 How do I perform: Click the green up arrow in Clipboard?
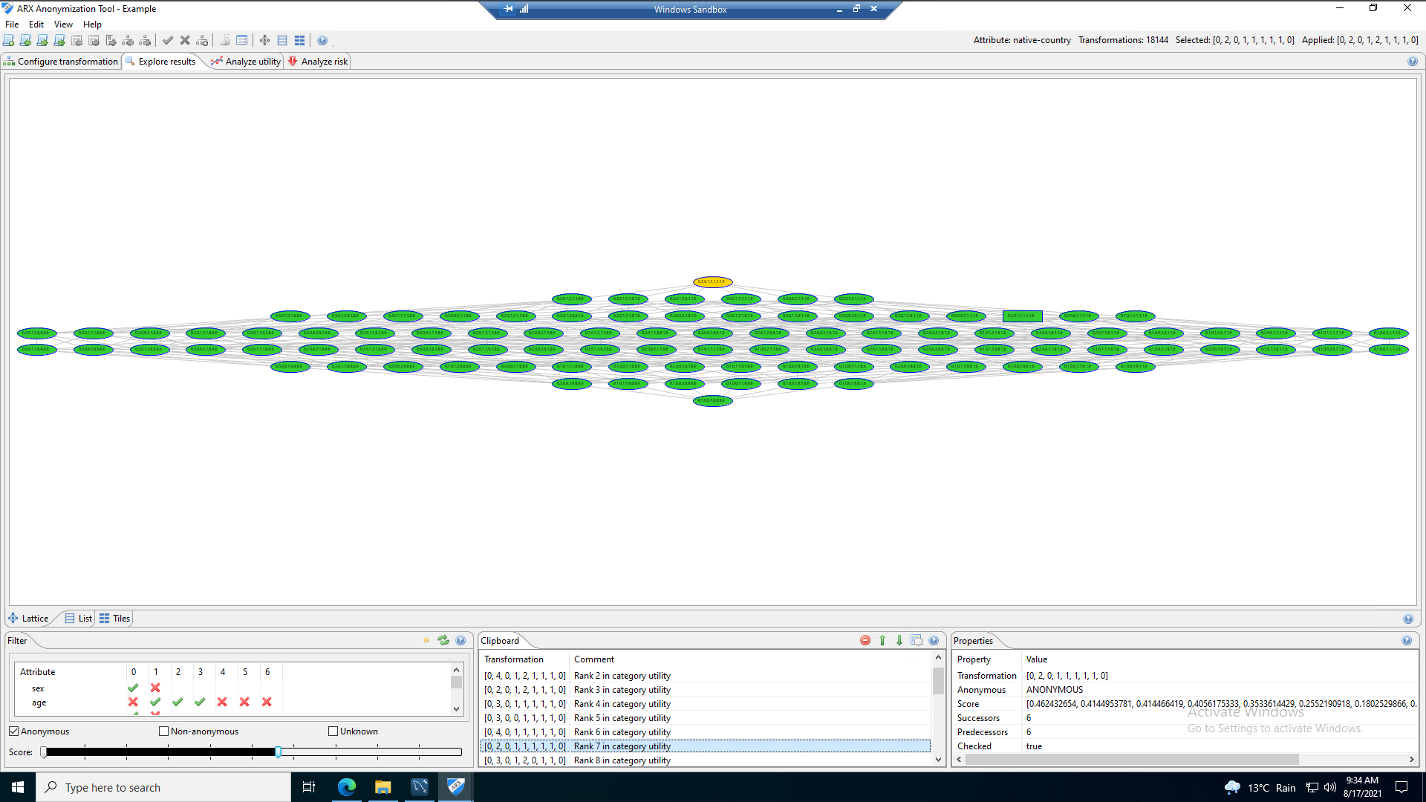pos(882,640)
